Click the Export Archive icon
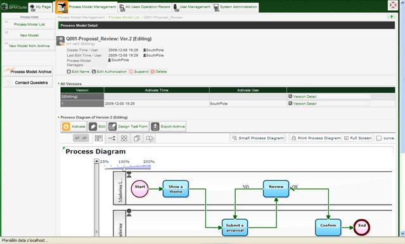Image resolution: width=405 pixels, height=244 pixels. coord(155,127)
